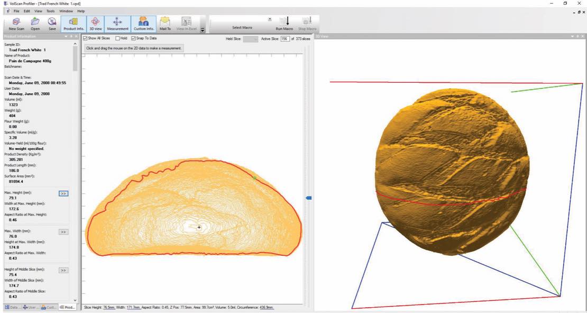This screenshot has height=313, width=587.
Task: Open the Held Slice dropdown
Action: point(251,39)
